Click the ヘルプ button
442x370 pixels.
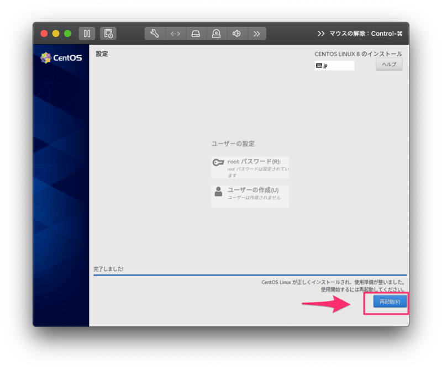pos(389,65)
